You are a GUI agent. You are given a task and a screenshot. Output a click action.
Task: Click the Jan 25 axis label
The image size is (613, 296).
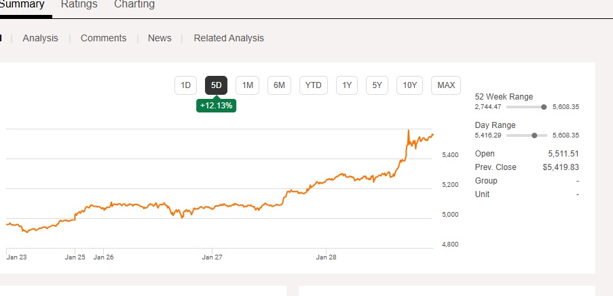(75, 257)
